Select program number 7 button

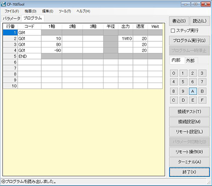pos(202,82)
